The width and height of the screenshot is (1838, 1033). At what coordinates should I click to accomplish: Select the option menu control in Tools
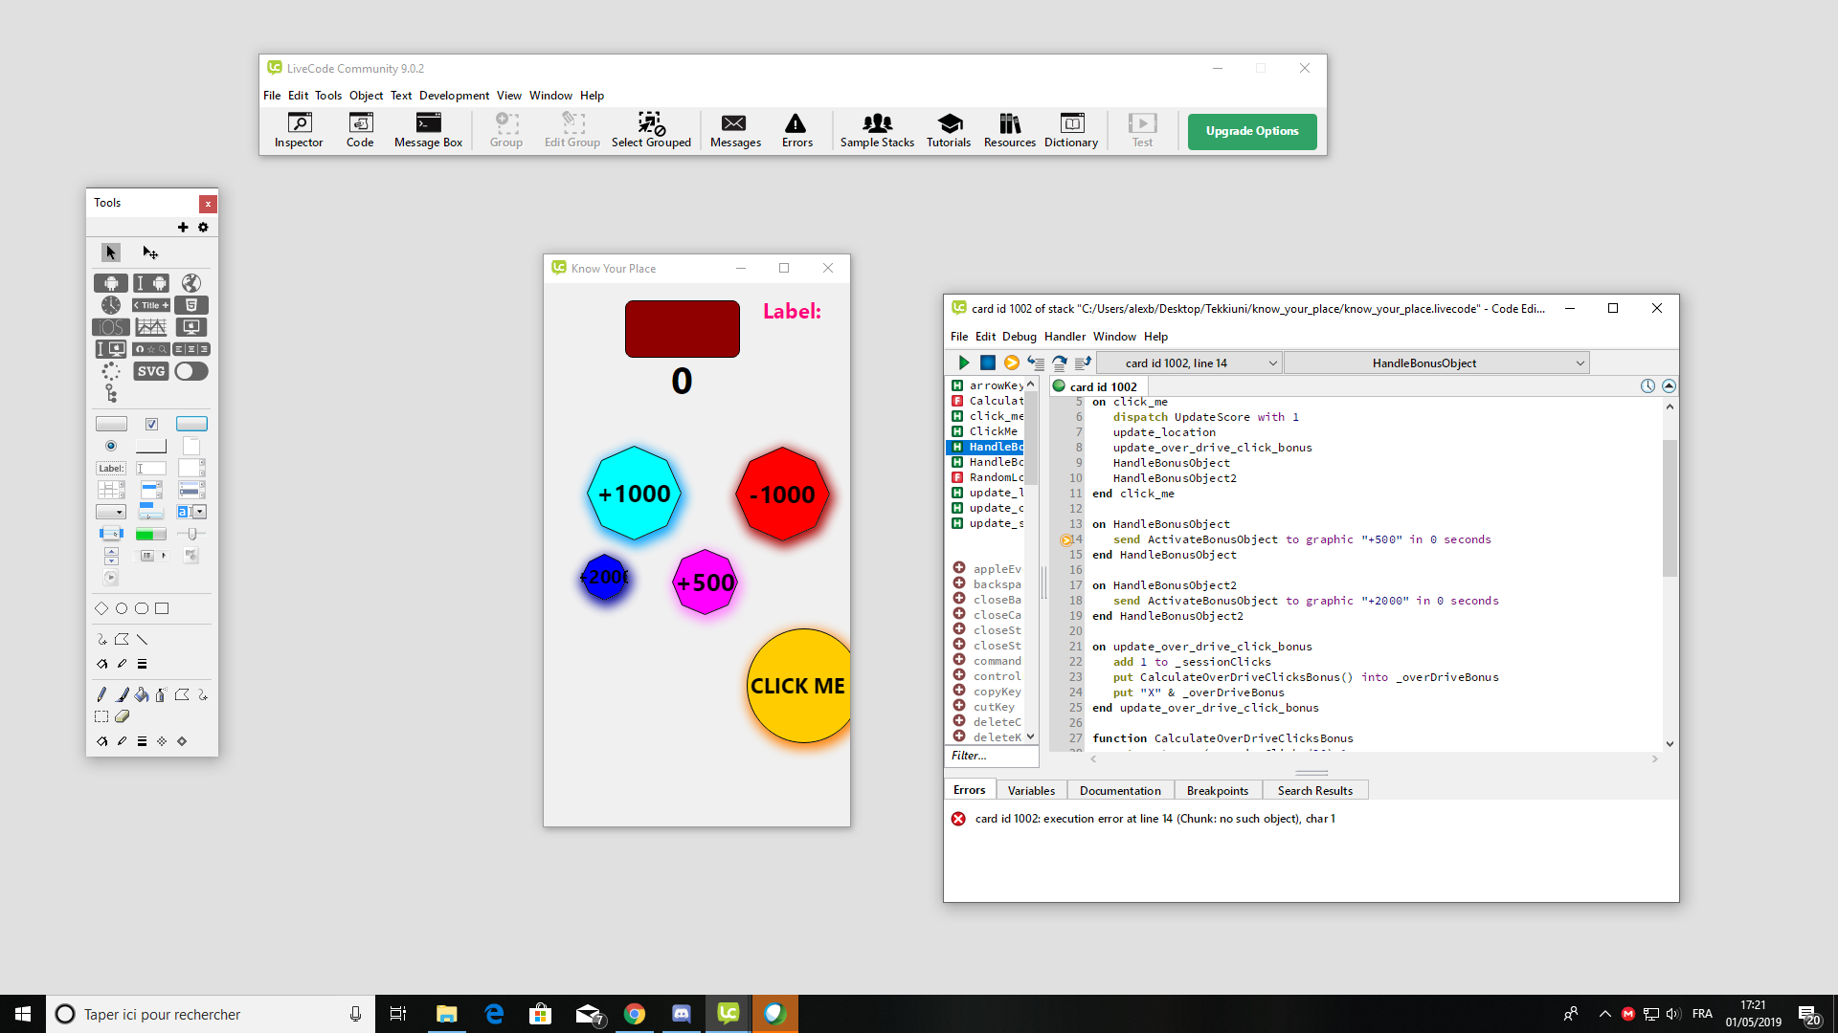(111, 512)
